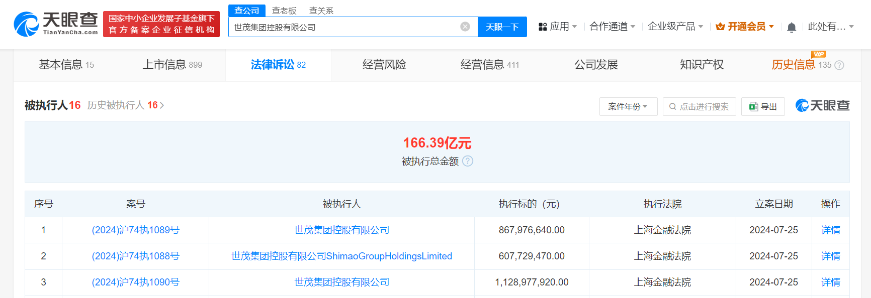Click the help icon beside 被执行总金额
The width and height of the screenshot is (871, 298).
coord(468,161)
